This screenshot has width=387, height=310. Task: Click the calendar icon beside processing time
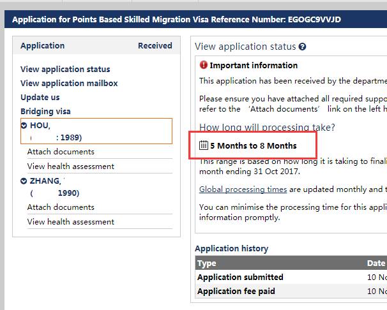(204, 145)
